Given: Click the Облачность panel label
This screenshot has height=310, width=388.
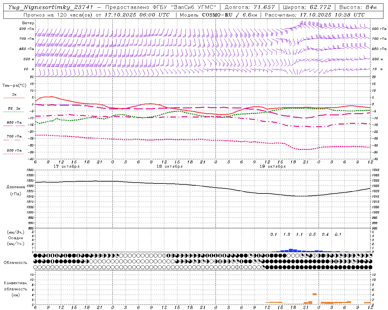Looking at the screenshot, I should [15, 263].
